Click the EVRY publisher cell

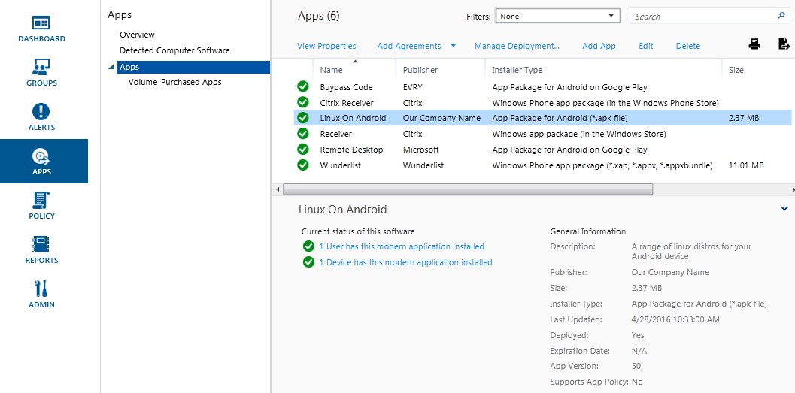413,87
